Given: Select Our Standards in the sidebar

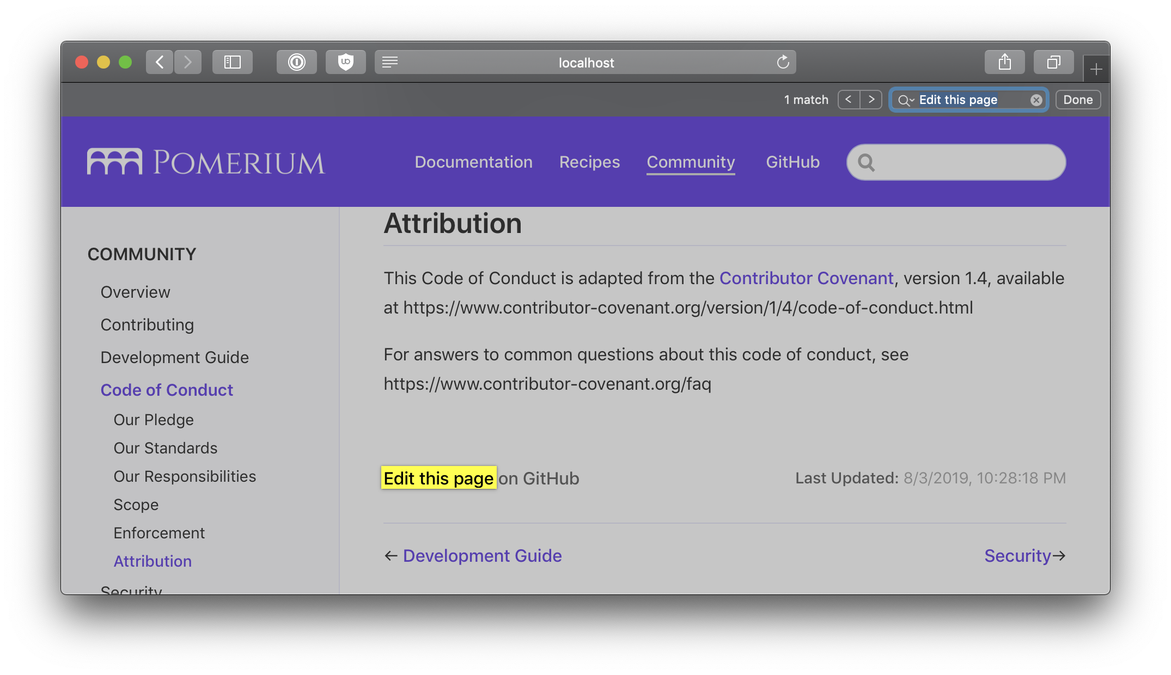Looking at the screenshot, I should [x=166, y=448].
